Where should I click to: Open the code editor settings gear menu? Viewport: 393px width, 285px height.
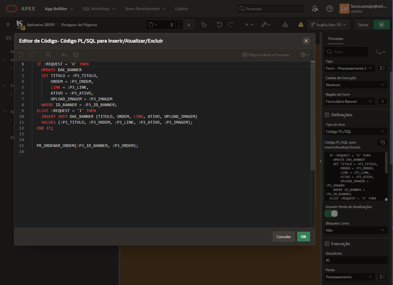tap(305, 55)
